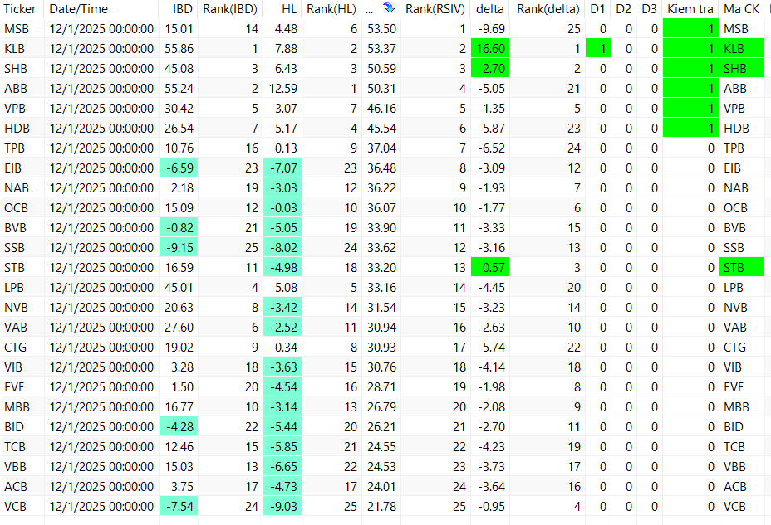Screen dimensions: 771x525
Task: Click the highlighted IBD value -6.59
Action: click(179, 168)
